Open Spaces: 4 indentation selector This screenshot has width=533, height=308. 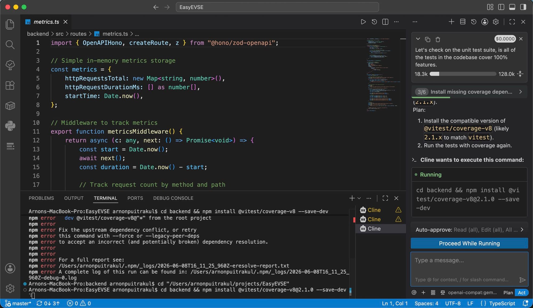point(426,303)
